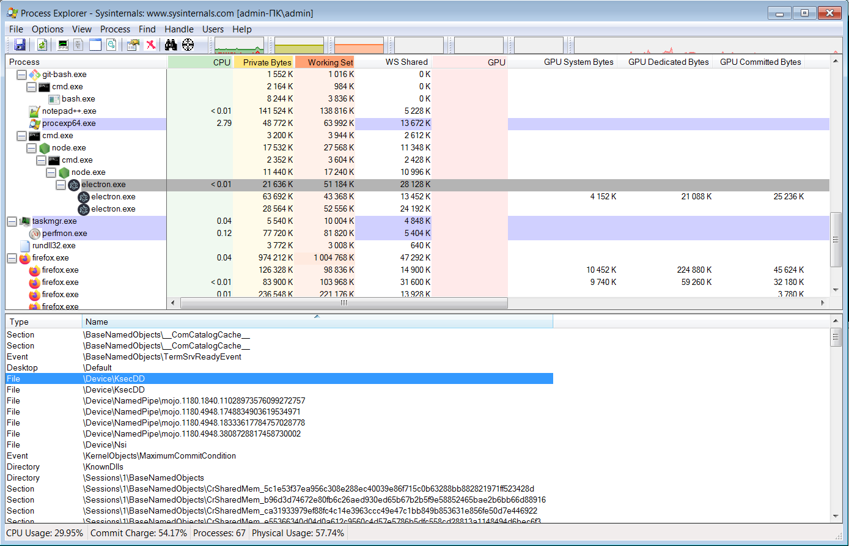Click the handle pane vertical scrollbar thumb

coord(836,337)
